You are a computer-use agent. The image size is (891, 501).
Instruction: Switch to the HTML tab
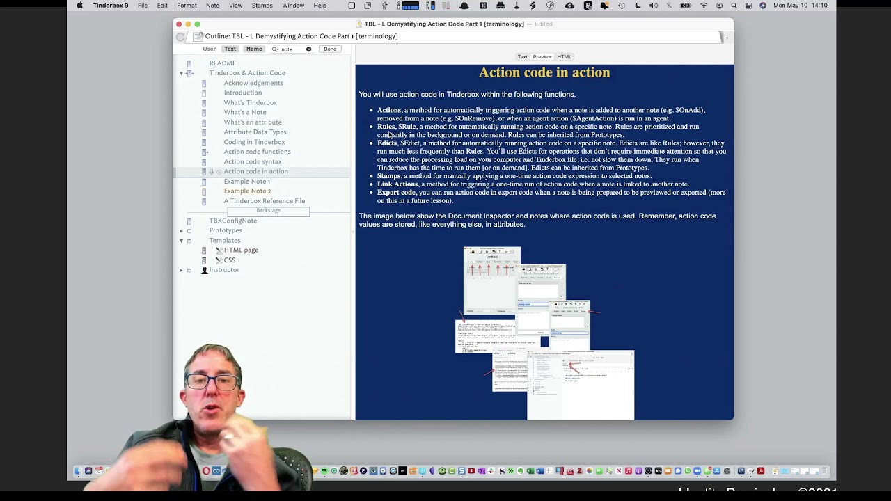(x=564, y=57)
